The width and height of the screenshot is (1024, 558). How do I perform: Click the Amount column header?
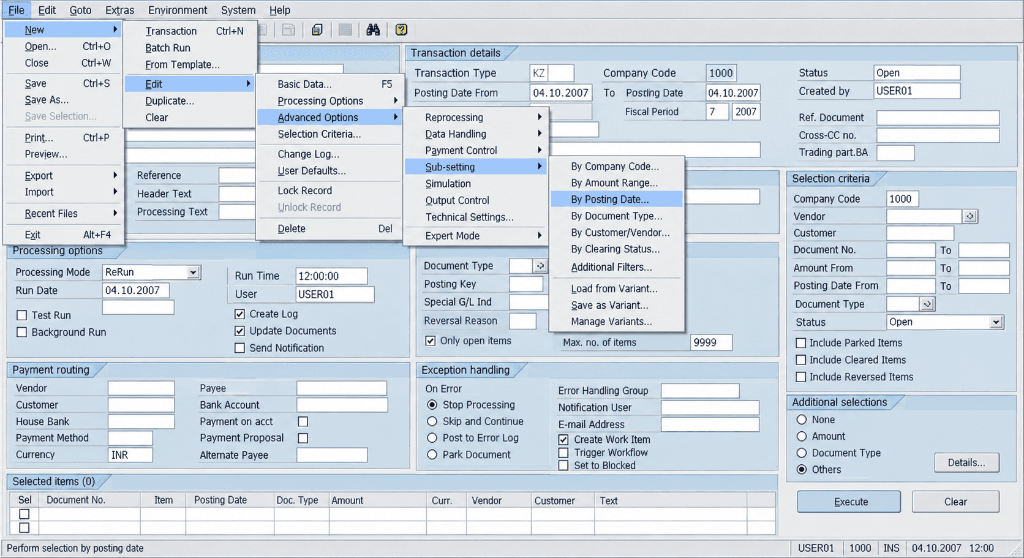[x=377, y=500]
